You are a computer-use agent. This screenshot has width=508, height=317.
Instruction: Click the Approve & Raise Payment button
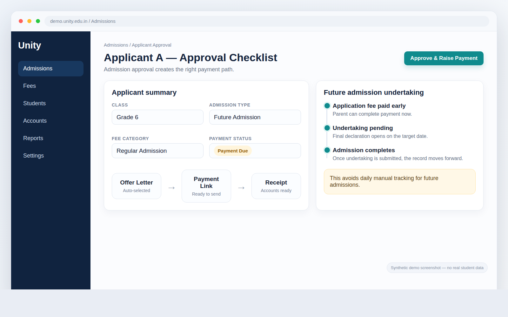point(444,58)
